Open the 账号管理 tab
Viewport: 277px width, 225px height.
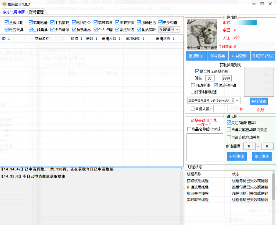click(36, 12)
